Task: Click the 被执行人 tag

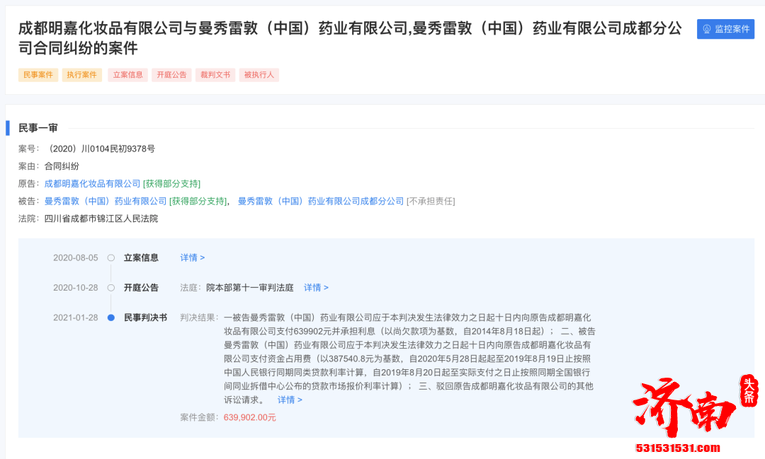Action: click(x=259, y=74)
